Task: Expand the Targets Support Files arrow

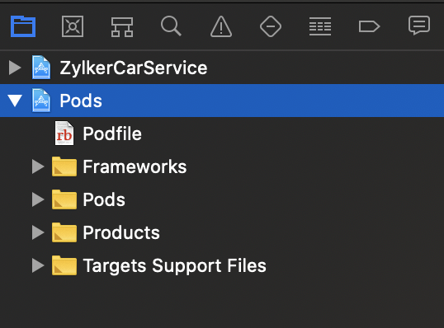Action: [38, 266]
